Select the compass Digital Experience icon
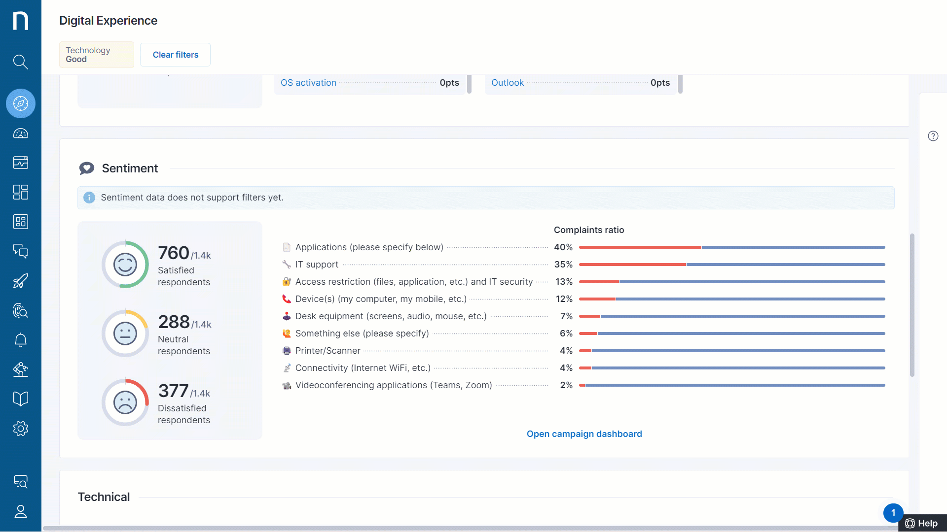Image resolution: width=947 pixels, height=532 pixels. click(20, 103)
